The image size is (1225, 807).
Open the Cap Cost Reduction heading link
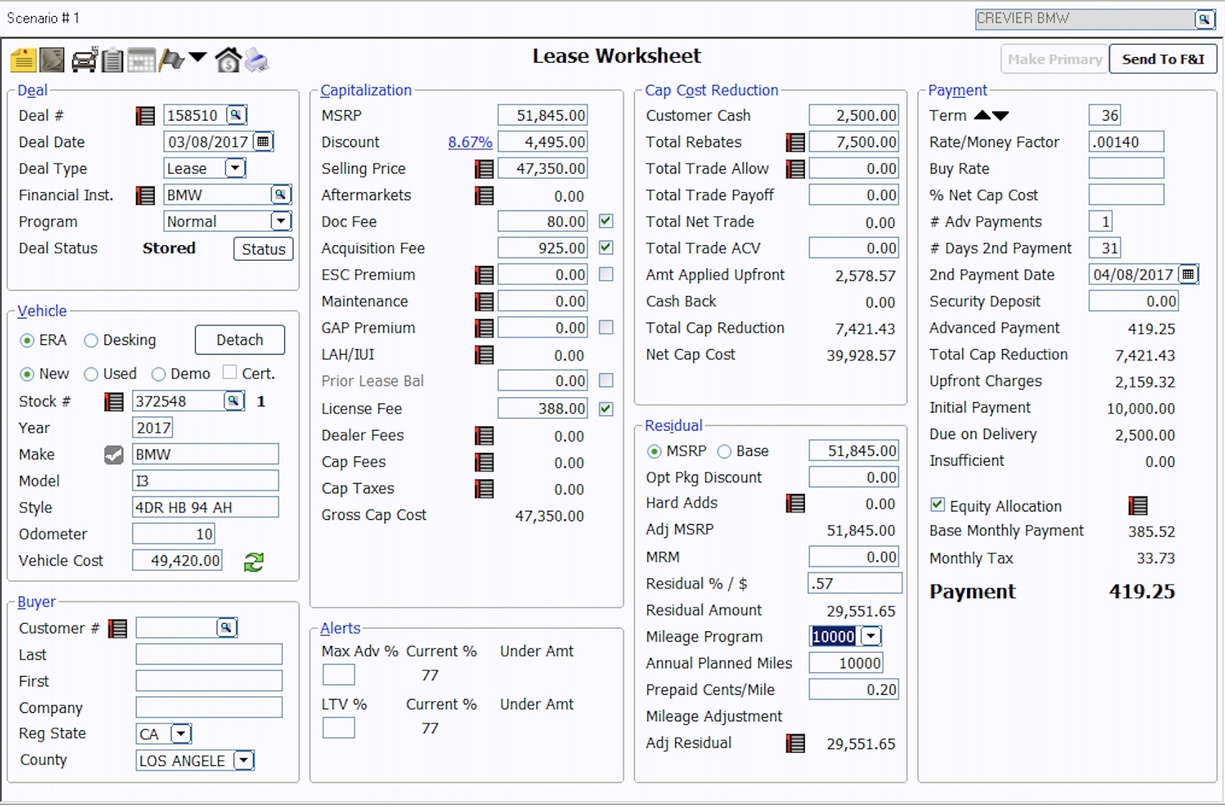point(711,91)
